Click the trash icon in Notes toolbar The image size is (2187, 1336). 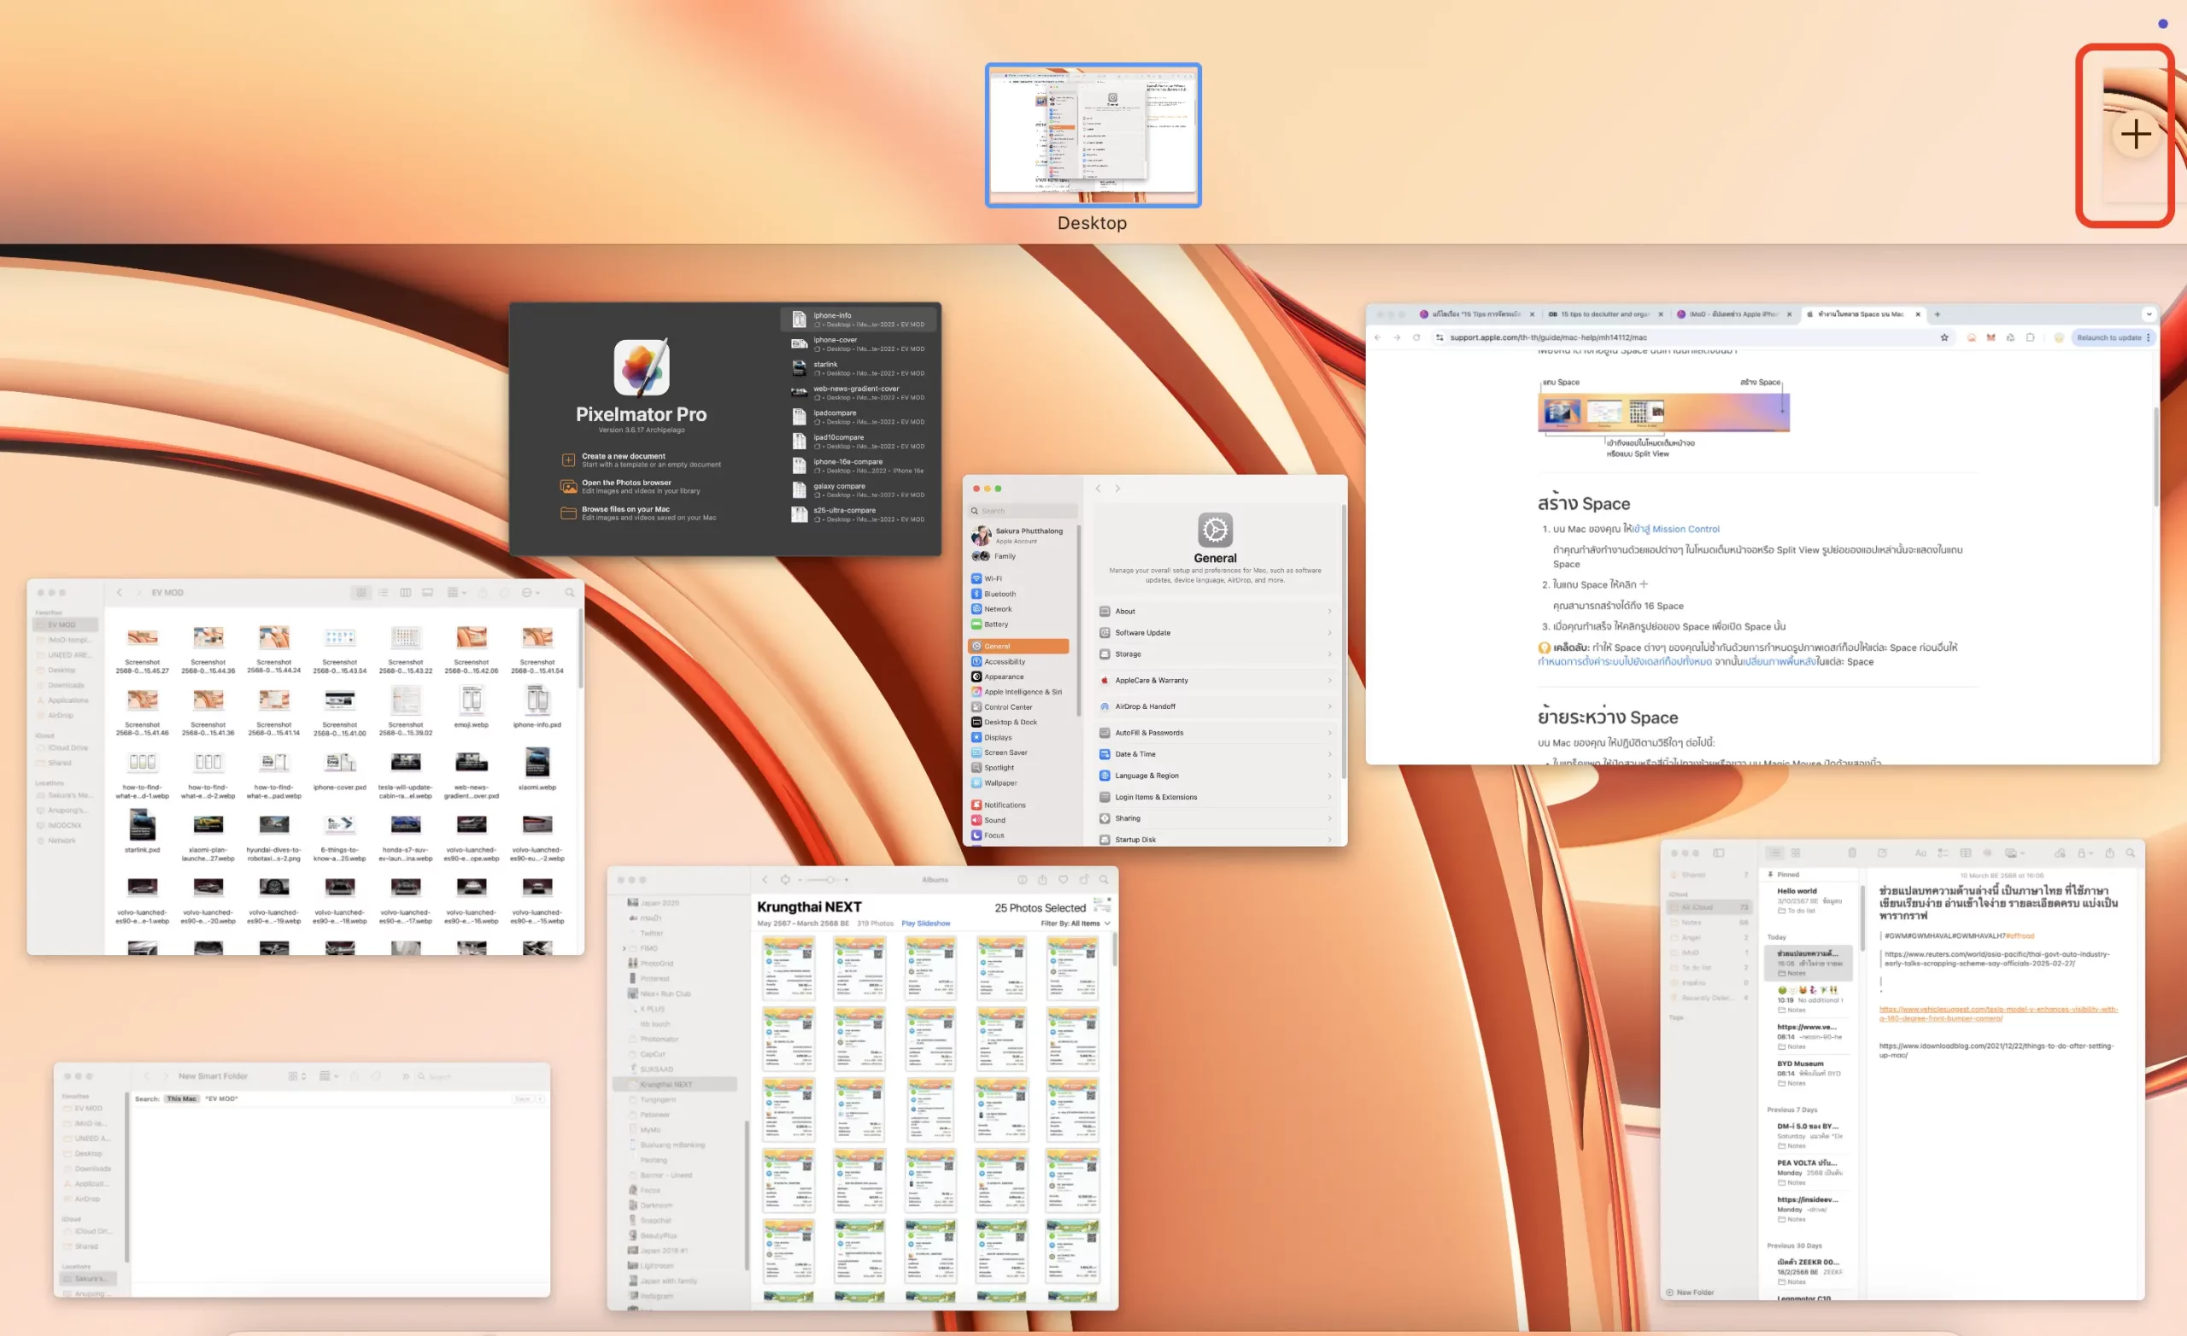click(x=1851, y=853)
